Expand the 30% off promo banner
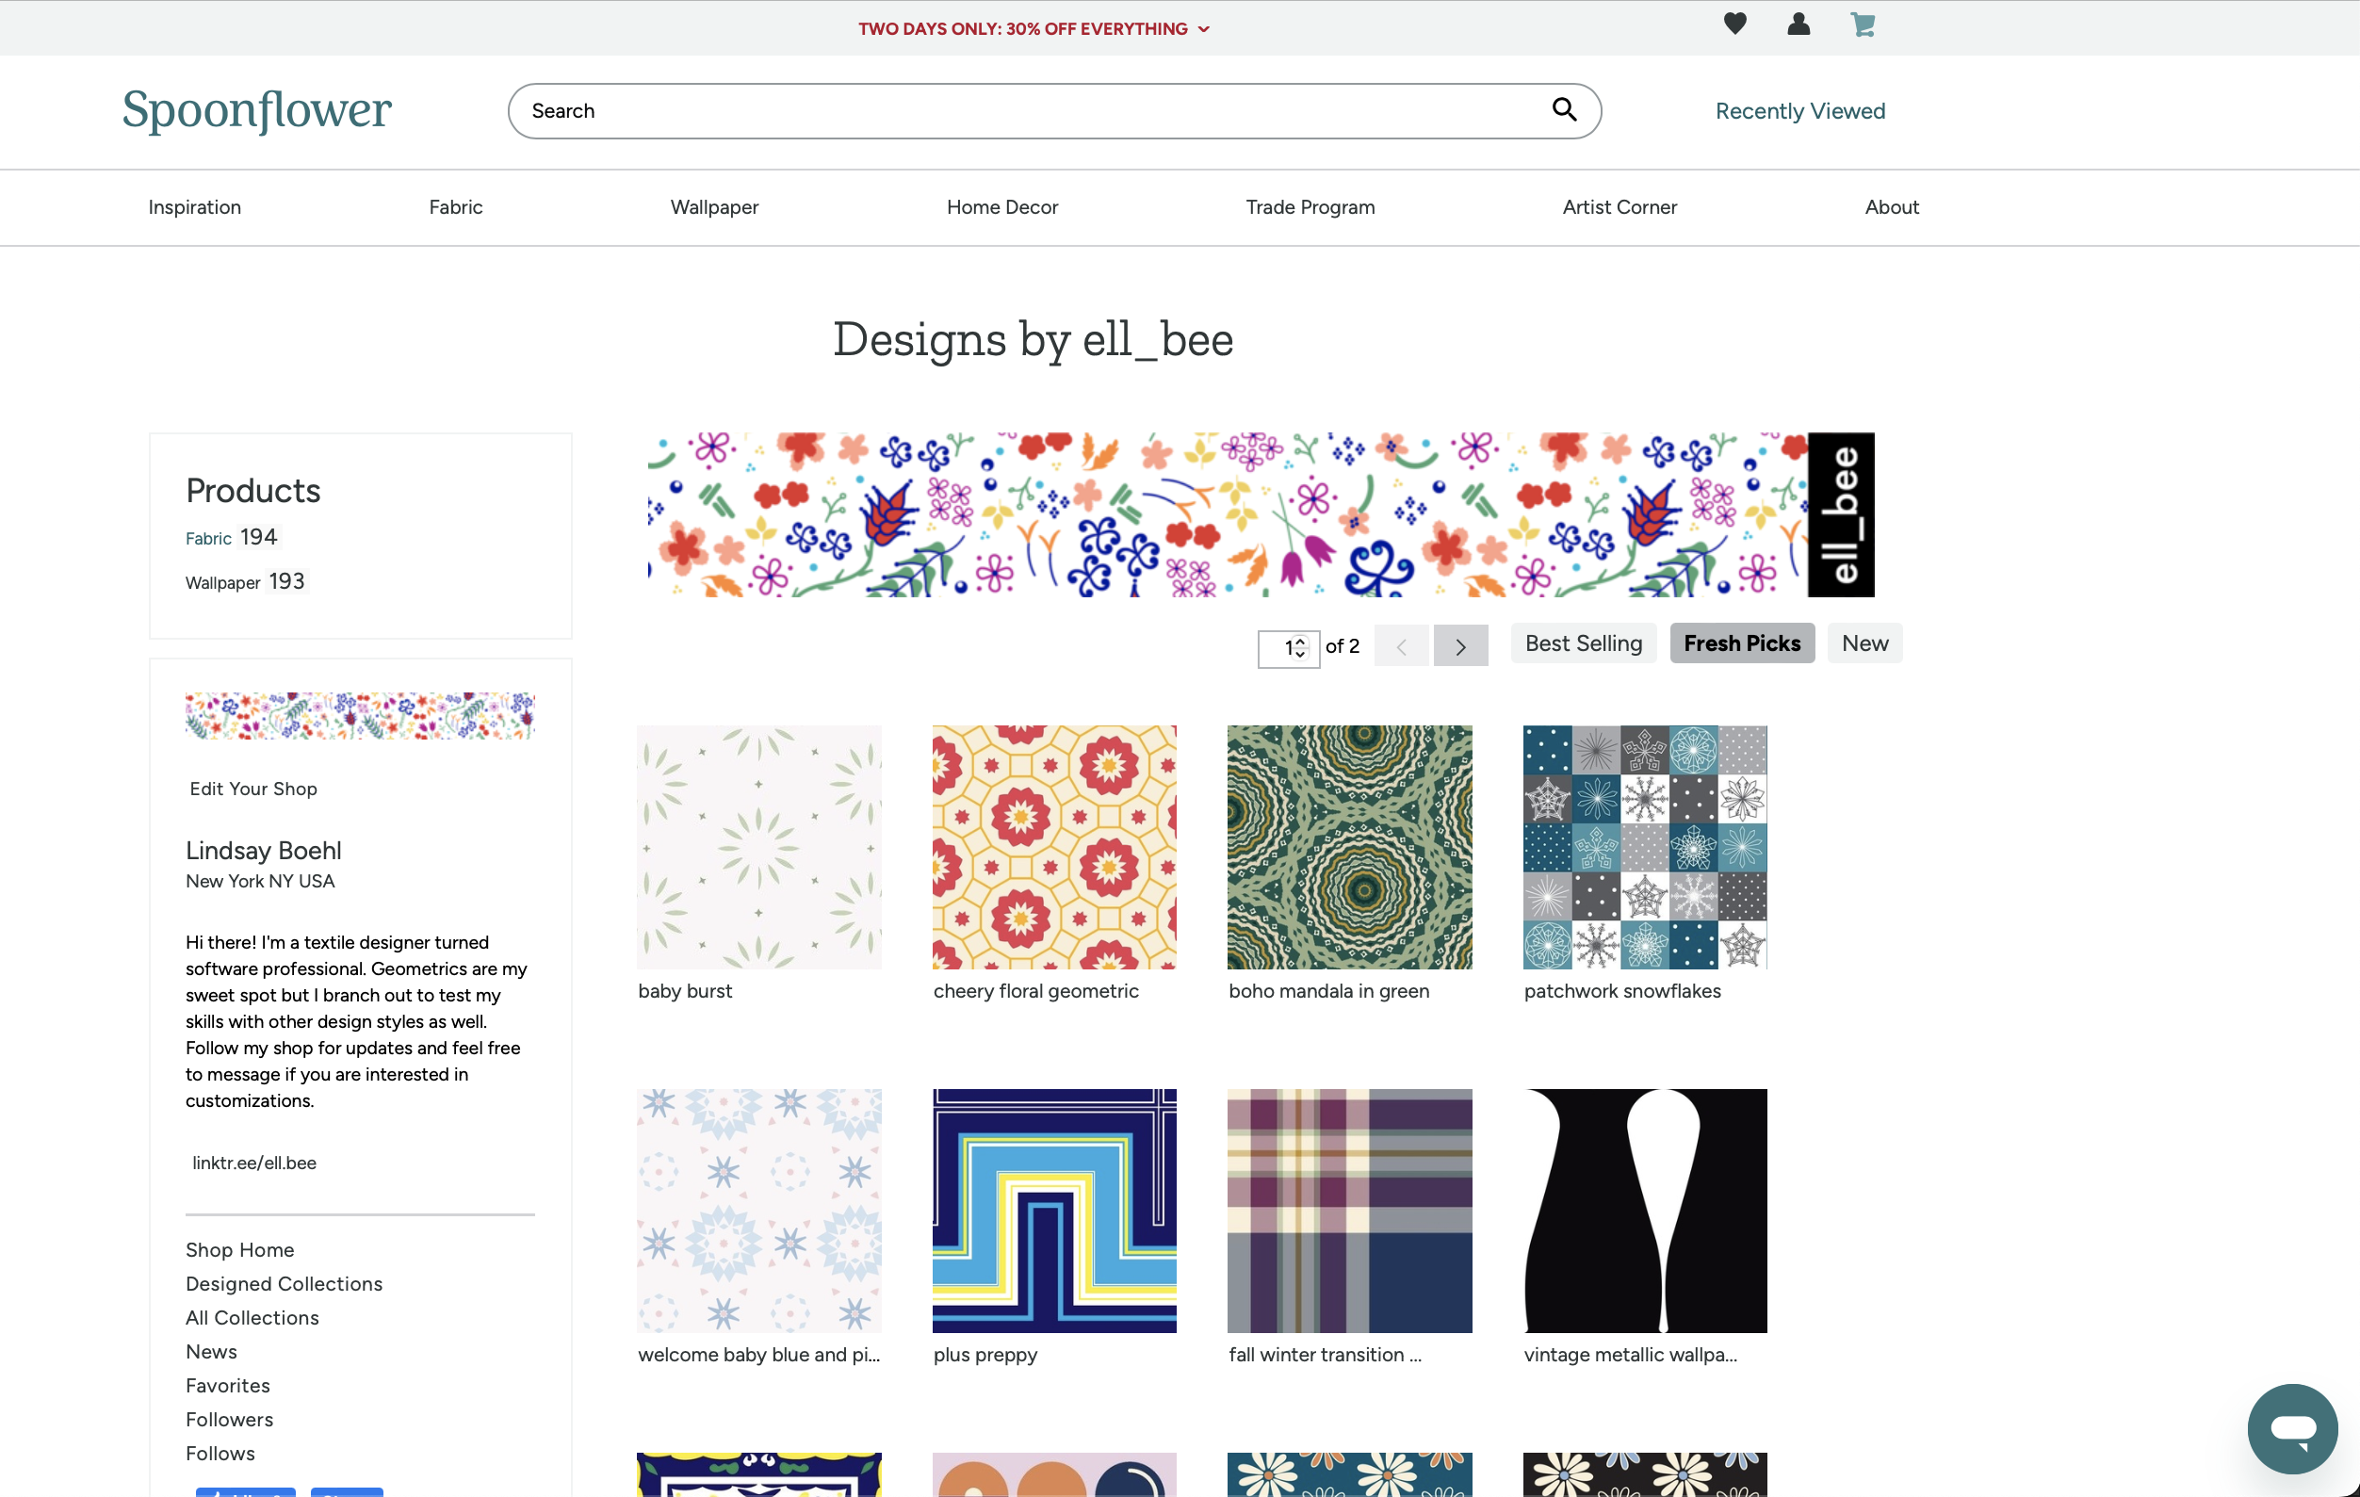The image size is (2360, 1497). tap(1034, 28)
